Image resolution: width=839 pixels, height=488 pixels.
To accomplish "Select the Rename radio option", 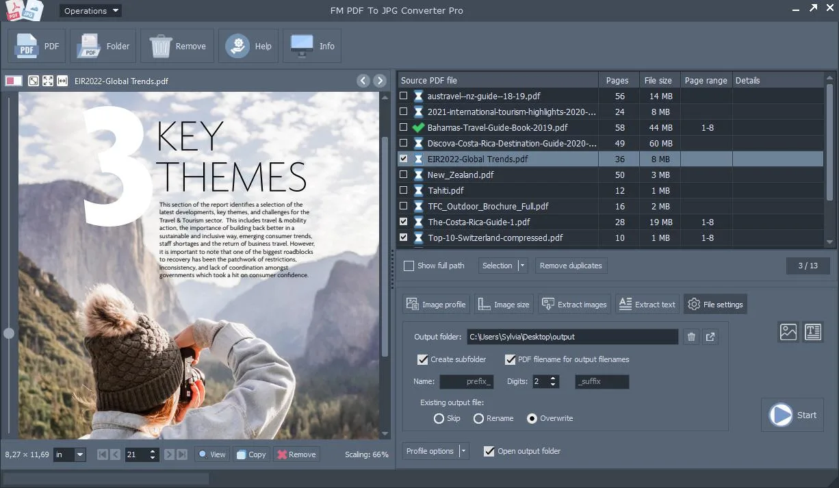I will tap(479, 418).
